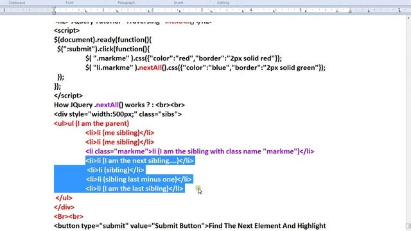Click the line setting color red, border red
The image size is (411, 231).
tap(184, 58)
